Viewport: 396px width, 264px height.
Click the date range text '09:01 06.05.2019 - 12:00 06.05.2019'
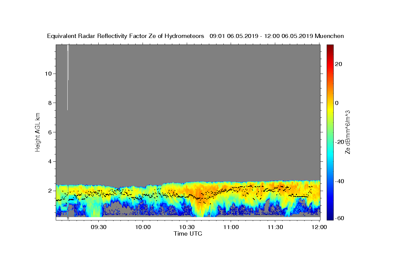click(x=261, y=36)
